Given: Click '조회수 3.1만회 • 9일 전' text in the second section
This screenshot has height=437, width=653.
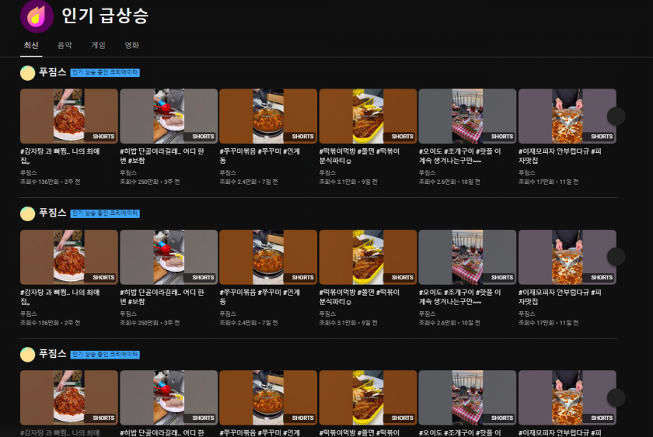Looking at the screenshot, I should (x=347, y=323).
